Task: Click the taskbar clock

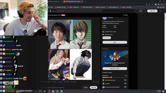Action: pyautogui.click(x=158, y=91)
